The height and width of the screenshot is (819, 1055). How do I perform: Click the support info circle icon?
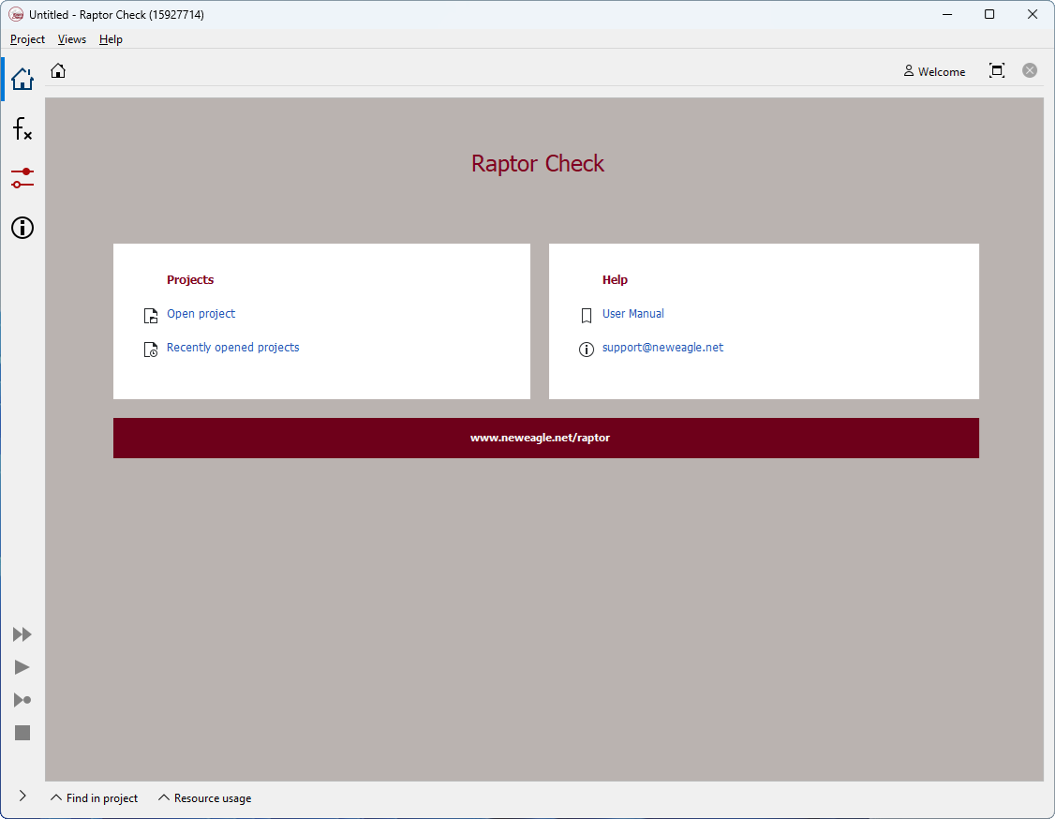tap(586, 350)
